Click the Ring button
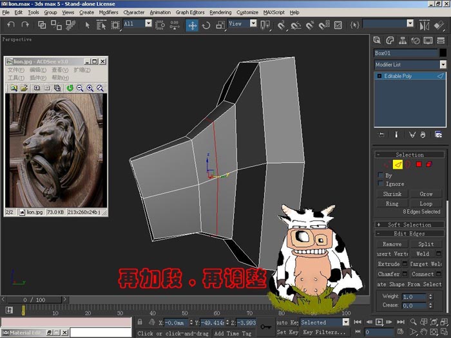Screen dimensions: 451x338 [x=392, y=203]
